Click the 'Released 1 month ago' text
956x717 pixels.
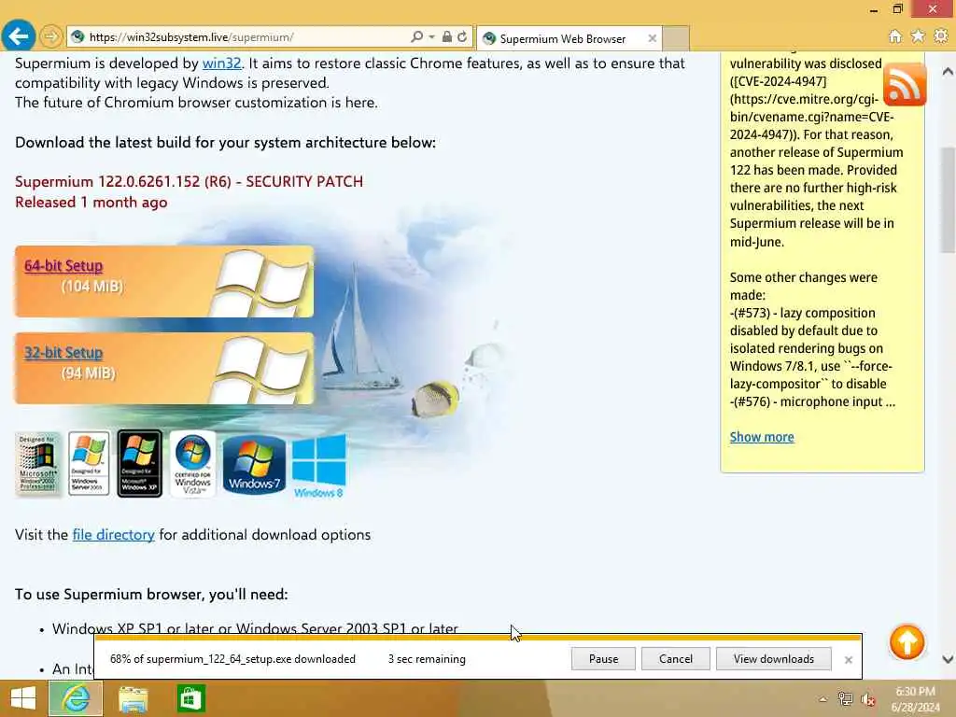91,203
